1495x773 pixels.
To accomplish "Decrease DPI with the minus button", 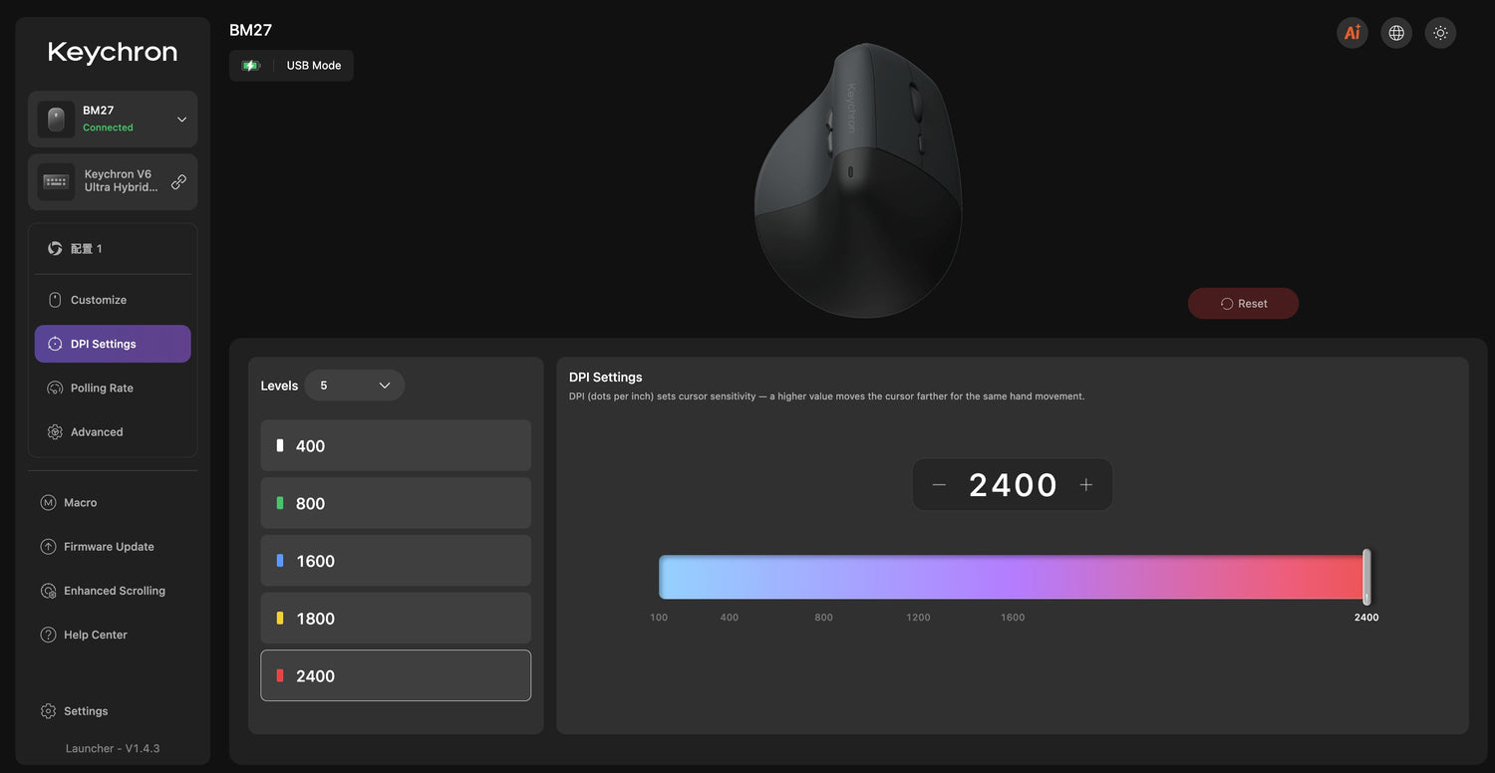I will [x=939, y=485].
